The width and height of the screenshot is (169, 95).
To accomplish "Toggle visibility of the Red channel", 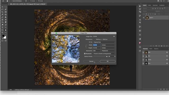I will coord(143,56).
